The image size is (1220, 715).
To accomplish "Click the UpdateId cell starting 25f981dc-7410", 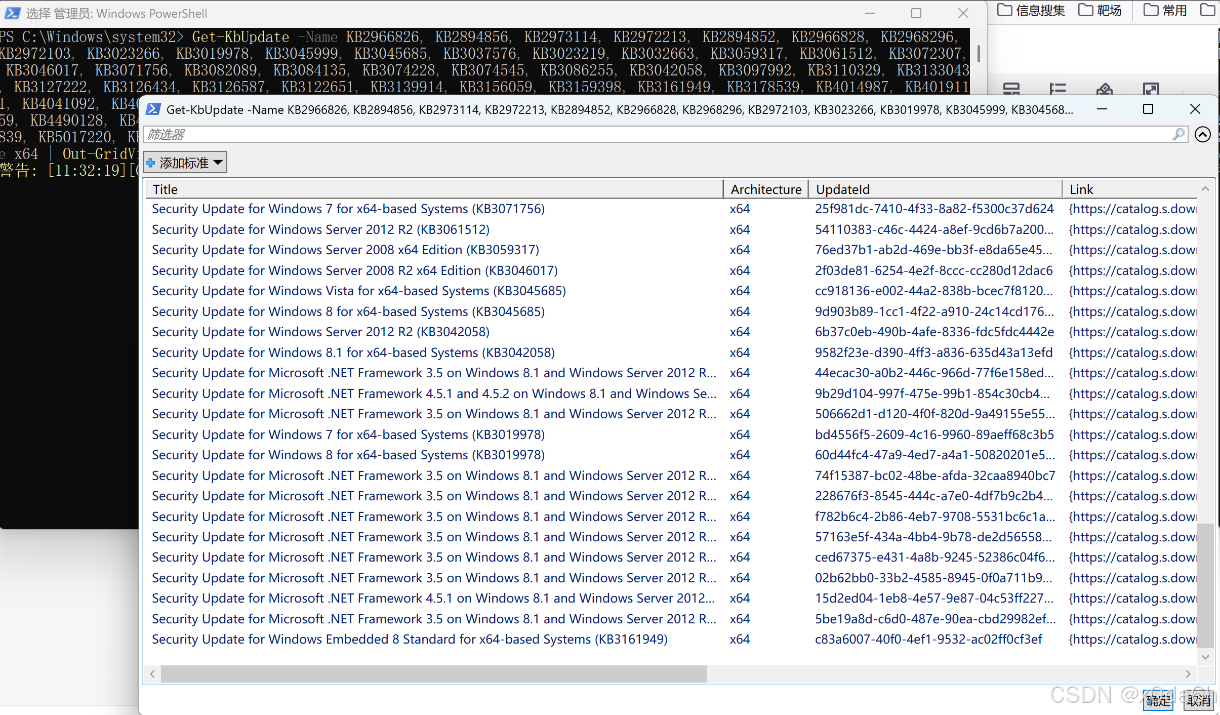I will coord(934,209).
